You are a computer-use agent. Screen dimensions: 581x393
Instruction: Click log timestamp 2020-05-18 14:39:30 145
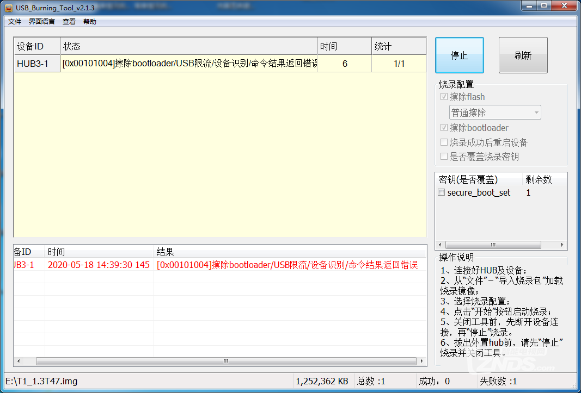[x=99, y=265]
